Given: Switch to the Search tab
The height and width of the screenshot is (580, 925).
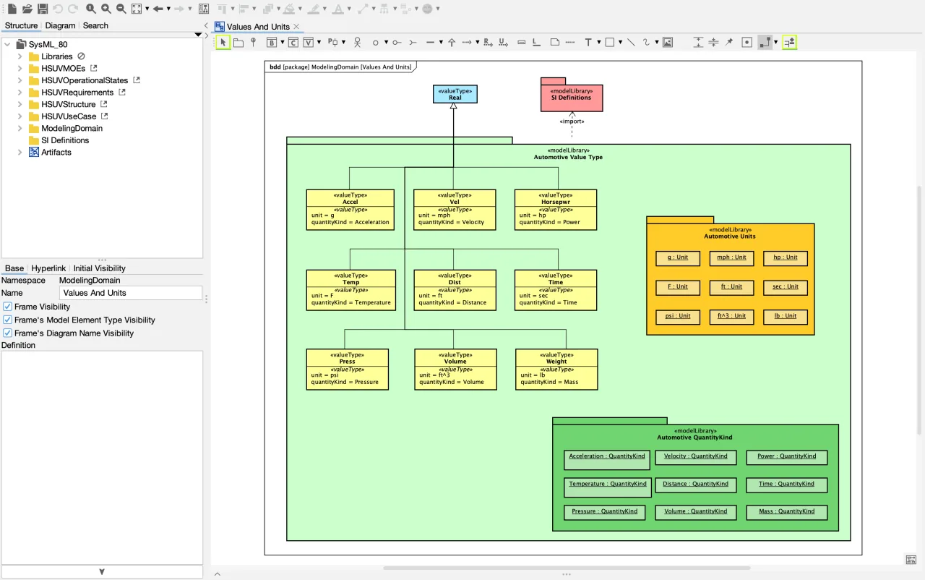Looking at the screenshot, I should [95, 25].
